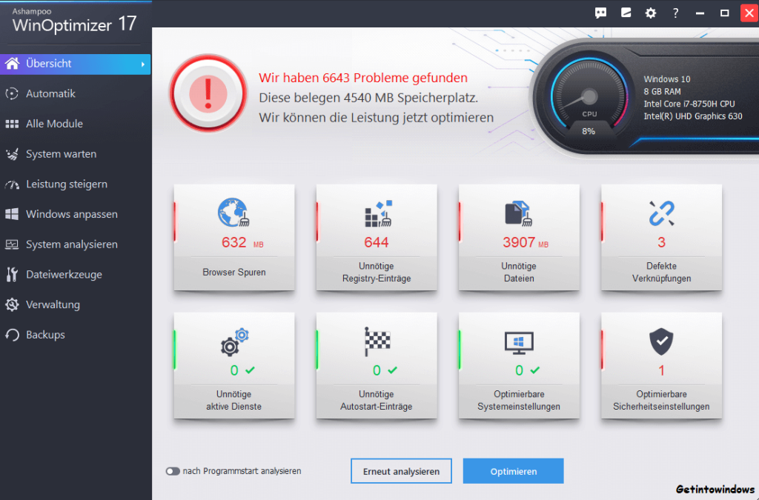Click the 'Windows 10' system info text

(667, 79)
